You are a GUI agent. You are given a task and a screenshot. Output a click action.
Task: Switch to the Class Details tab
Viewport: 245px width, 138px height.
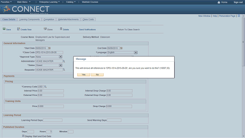pos(9,20)
